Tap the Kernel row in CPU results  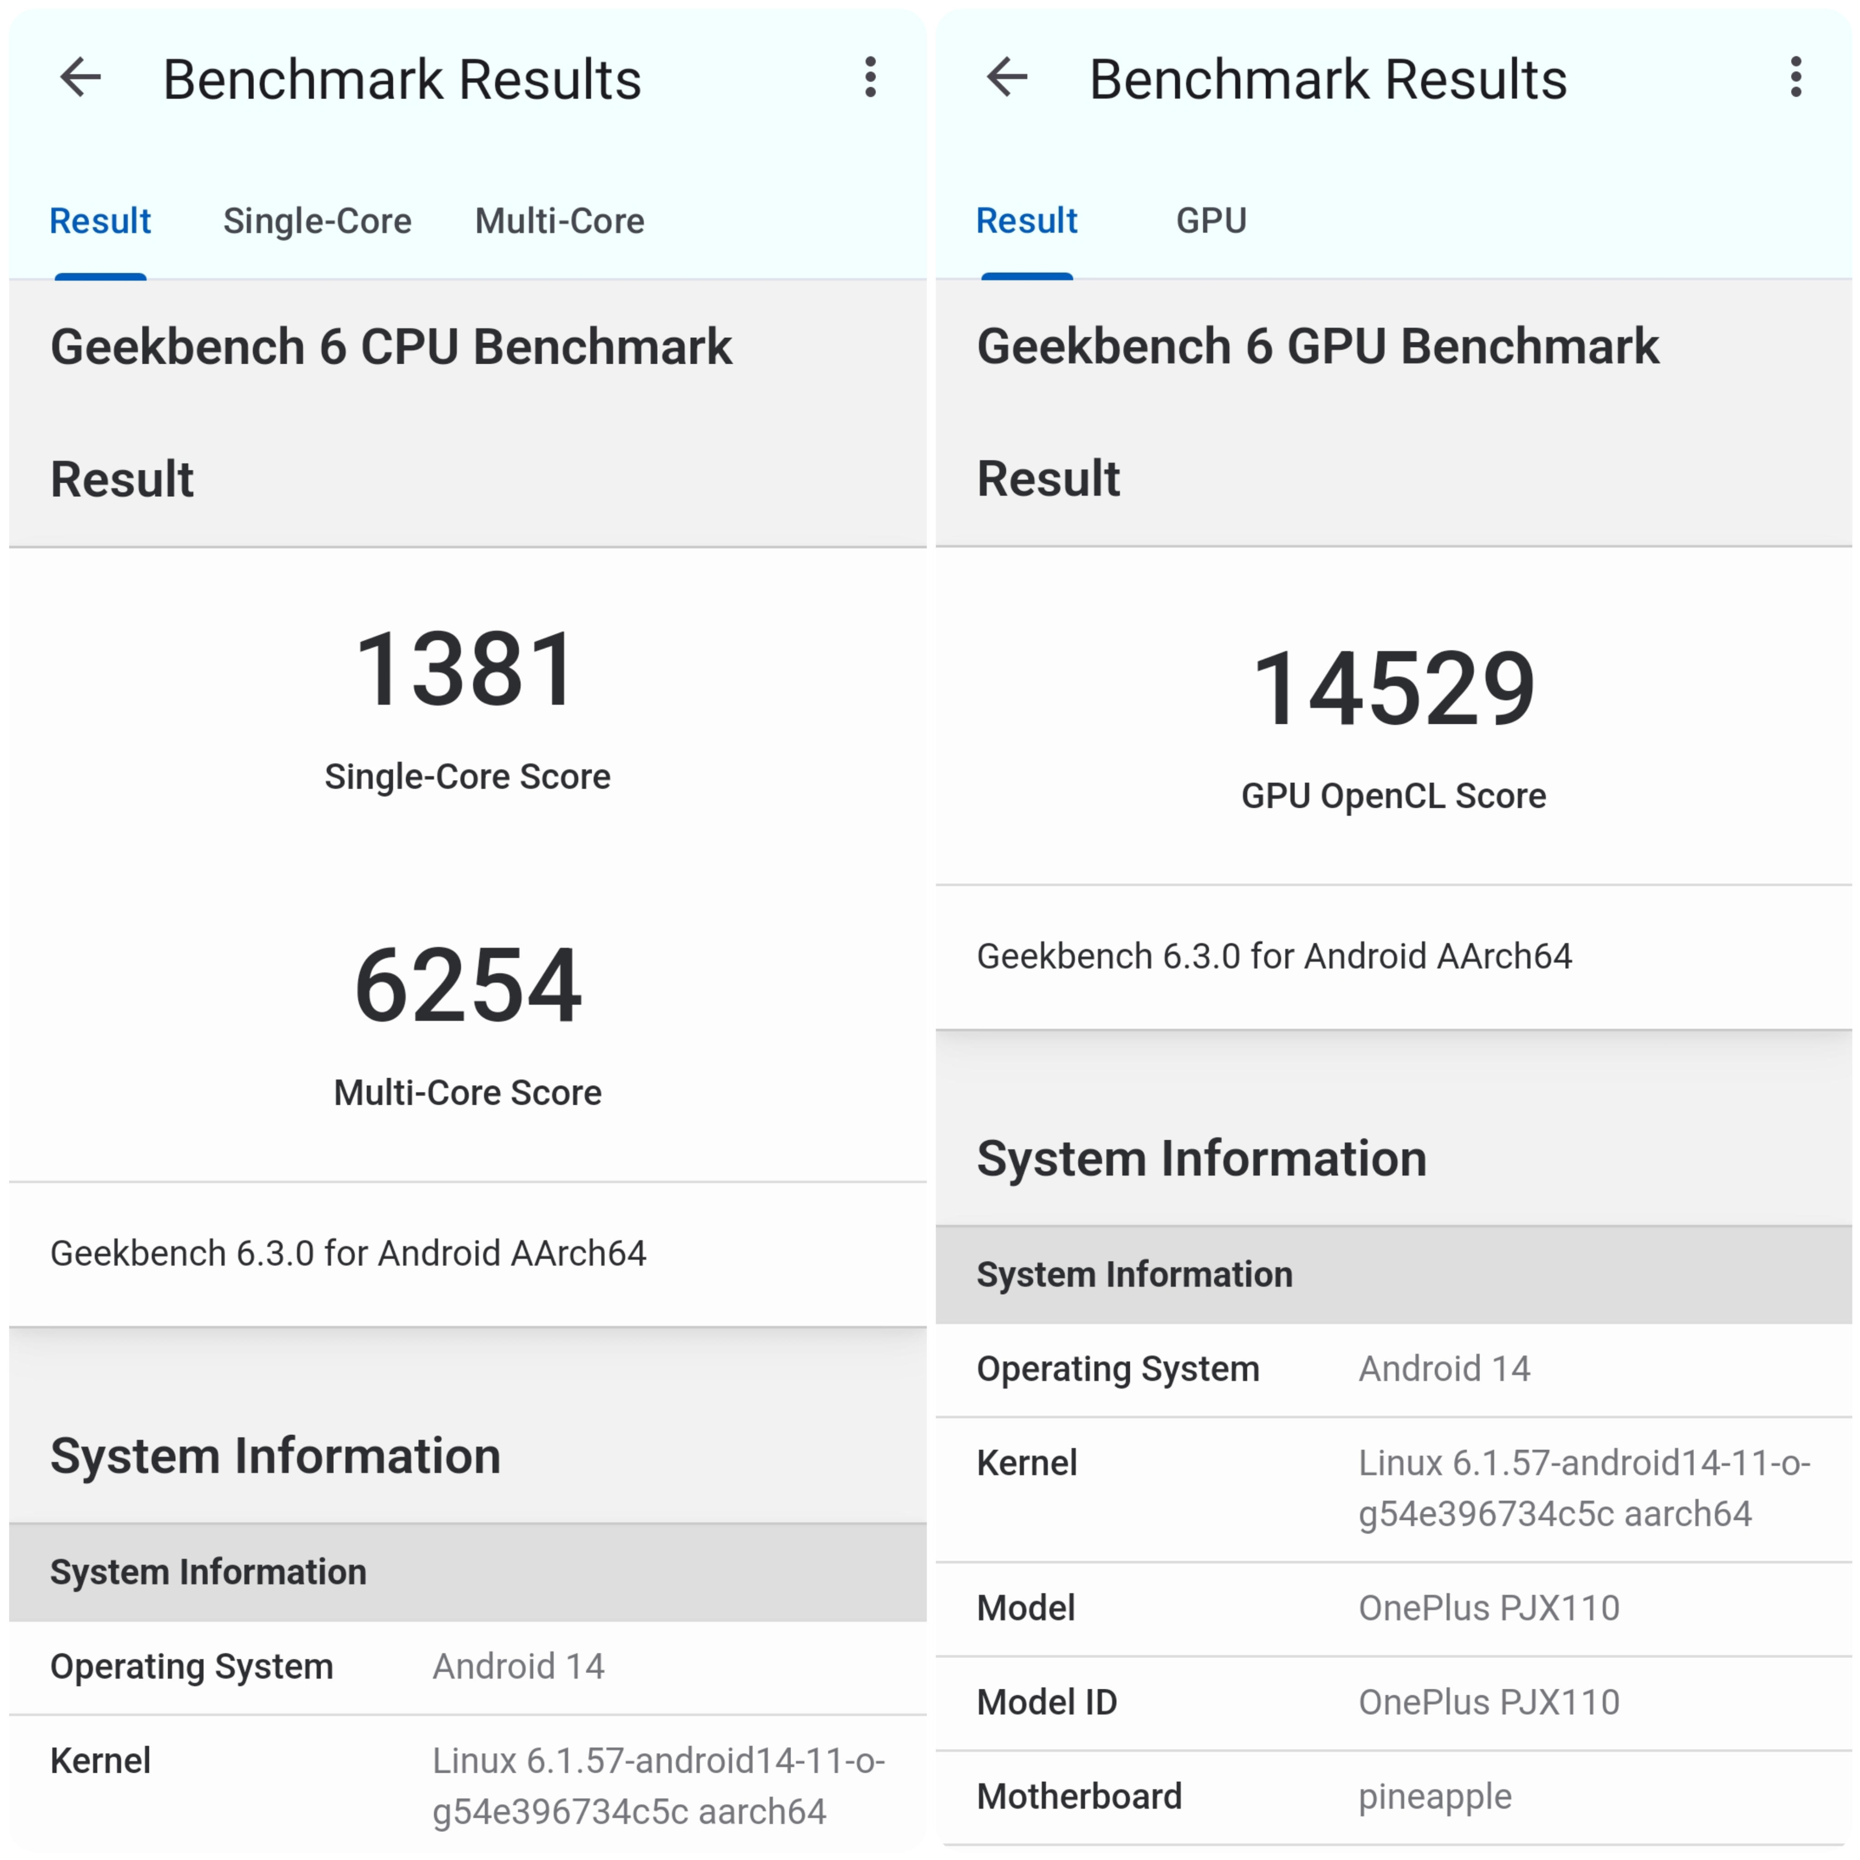pos(467,1785)
